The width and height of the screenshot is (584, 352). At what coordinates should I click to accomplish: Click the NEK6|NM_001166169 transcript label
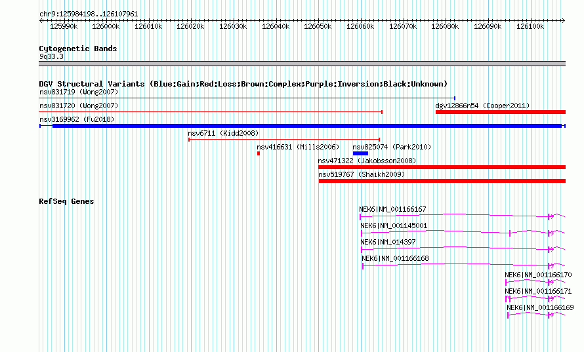(540, 307)
